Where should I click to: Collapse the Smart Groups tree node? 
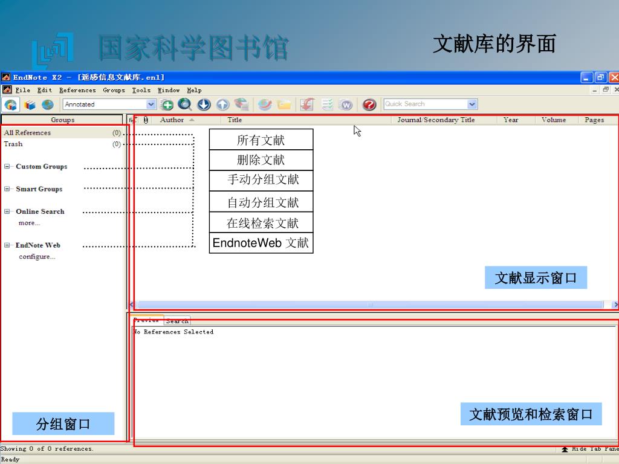(7, 189)
